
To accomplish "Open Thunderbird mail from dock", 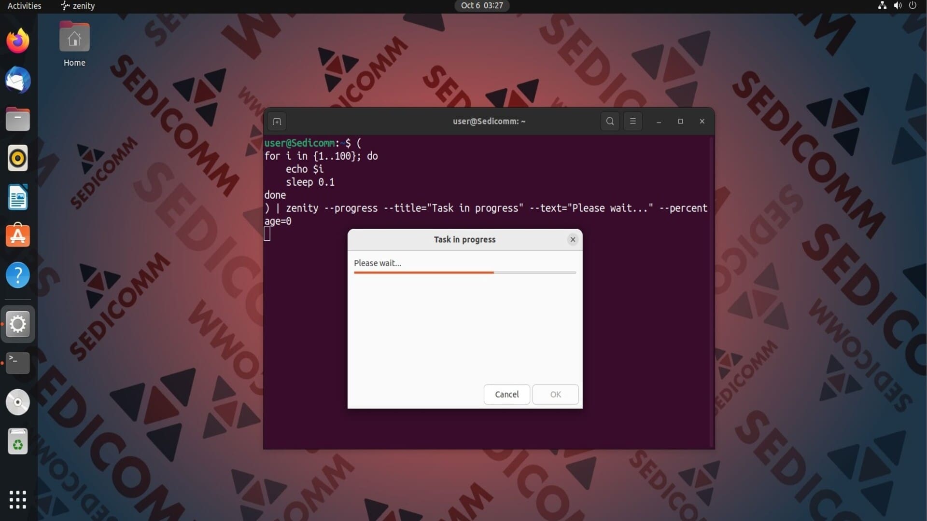I will coord(18,80).
